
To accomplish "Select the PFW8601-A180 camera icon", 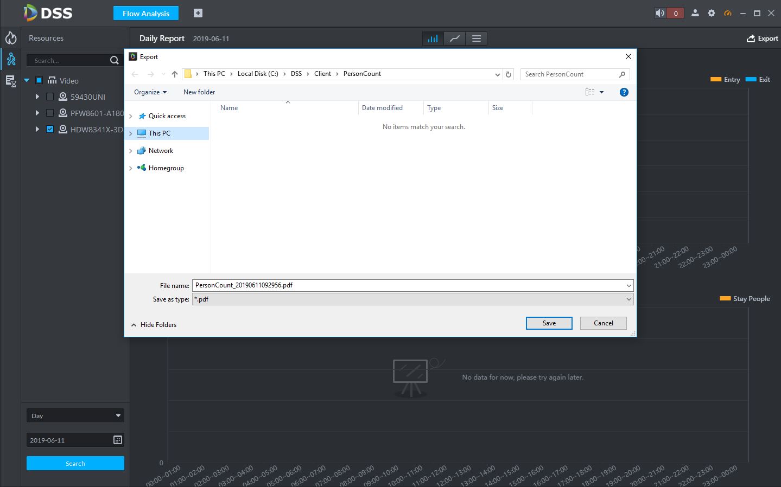I will (63, 113).
